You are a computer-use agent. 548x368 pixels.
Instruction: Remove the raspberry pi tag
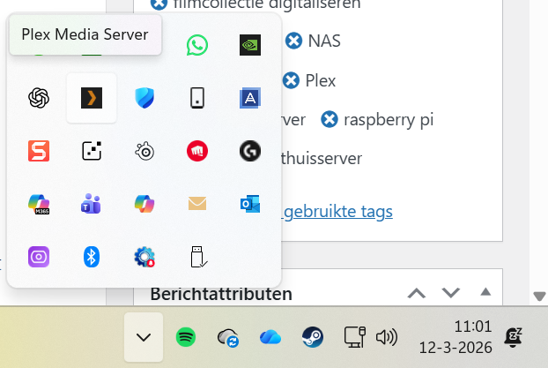pyautogui.click(x=330, y=119)
